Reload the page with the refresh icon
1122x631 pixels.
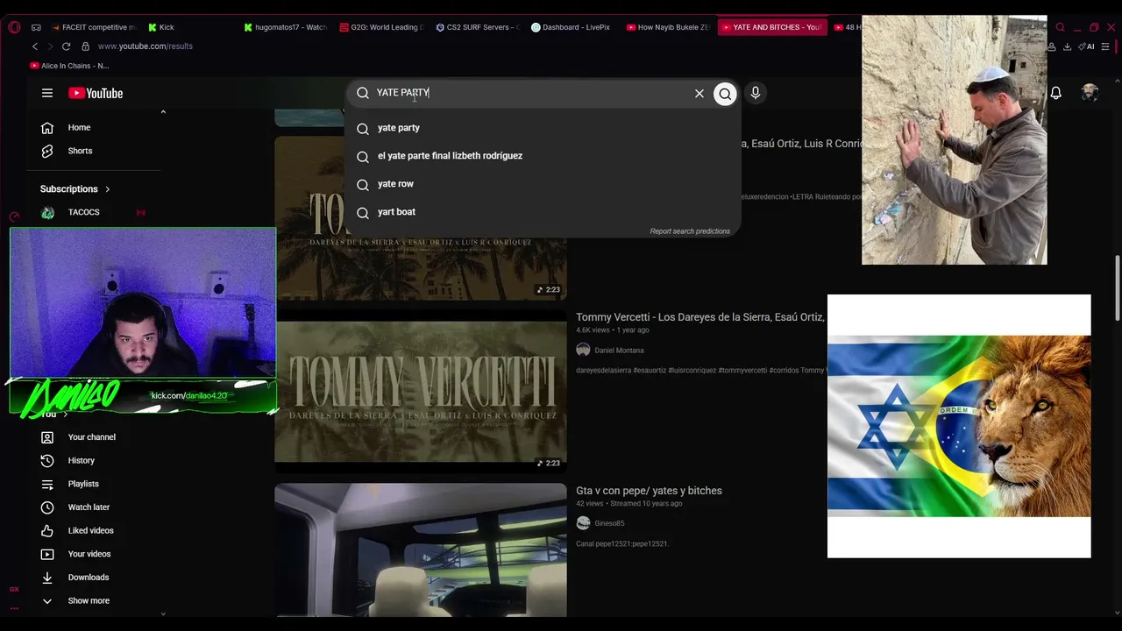(x=67, y=46)
